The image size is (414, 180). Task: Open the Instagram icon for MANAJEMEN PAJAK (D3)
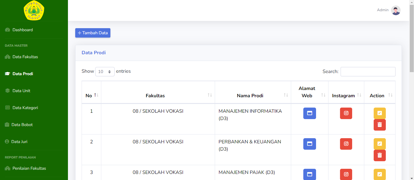pos(346,174)
